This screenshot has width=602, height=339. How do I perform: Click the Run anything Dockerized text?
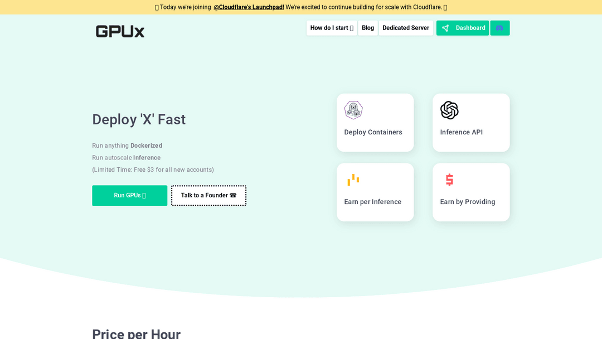tap(127, 146)
